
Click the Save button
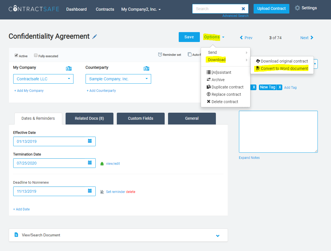[x=189, y=37]
